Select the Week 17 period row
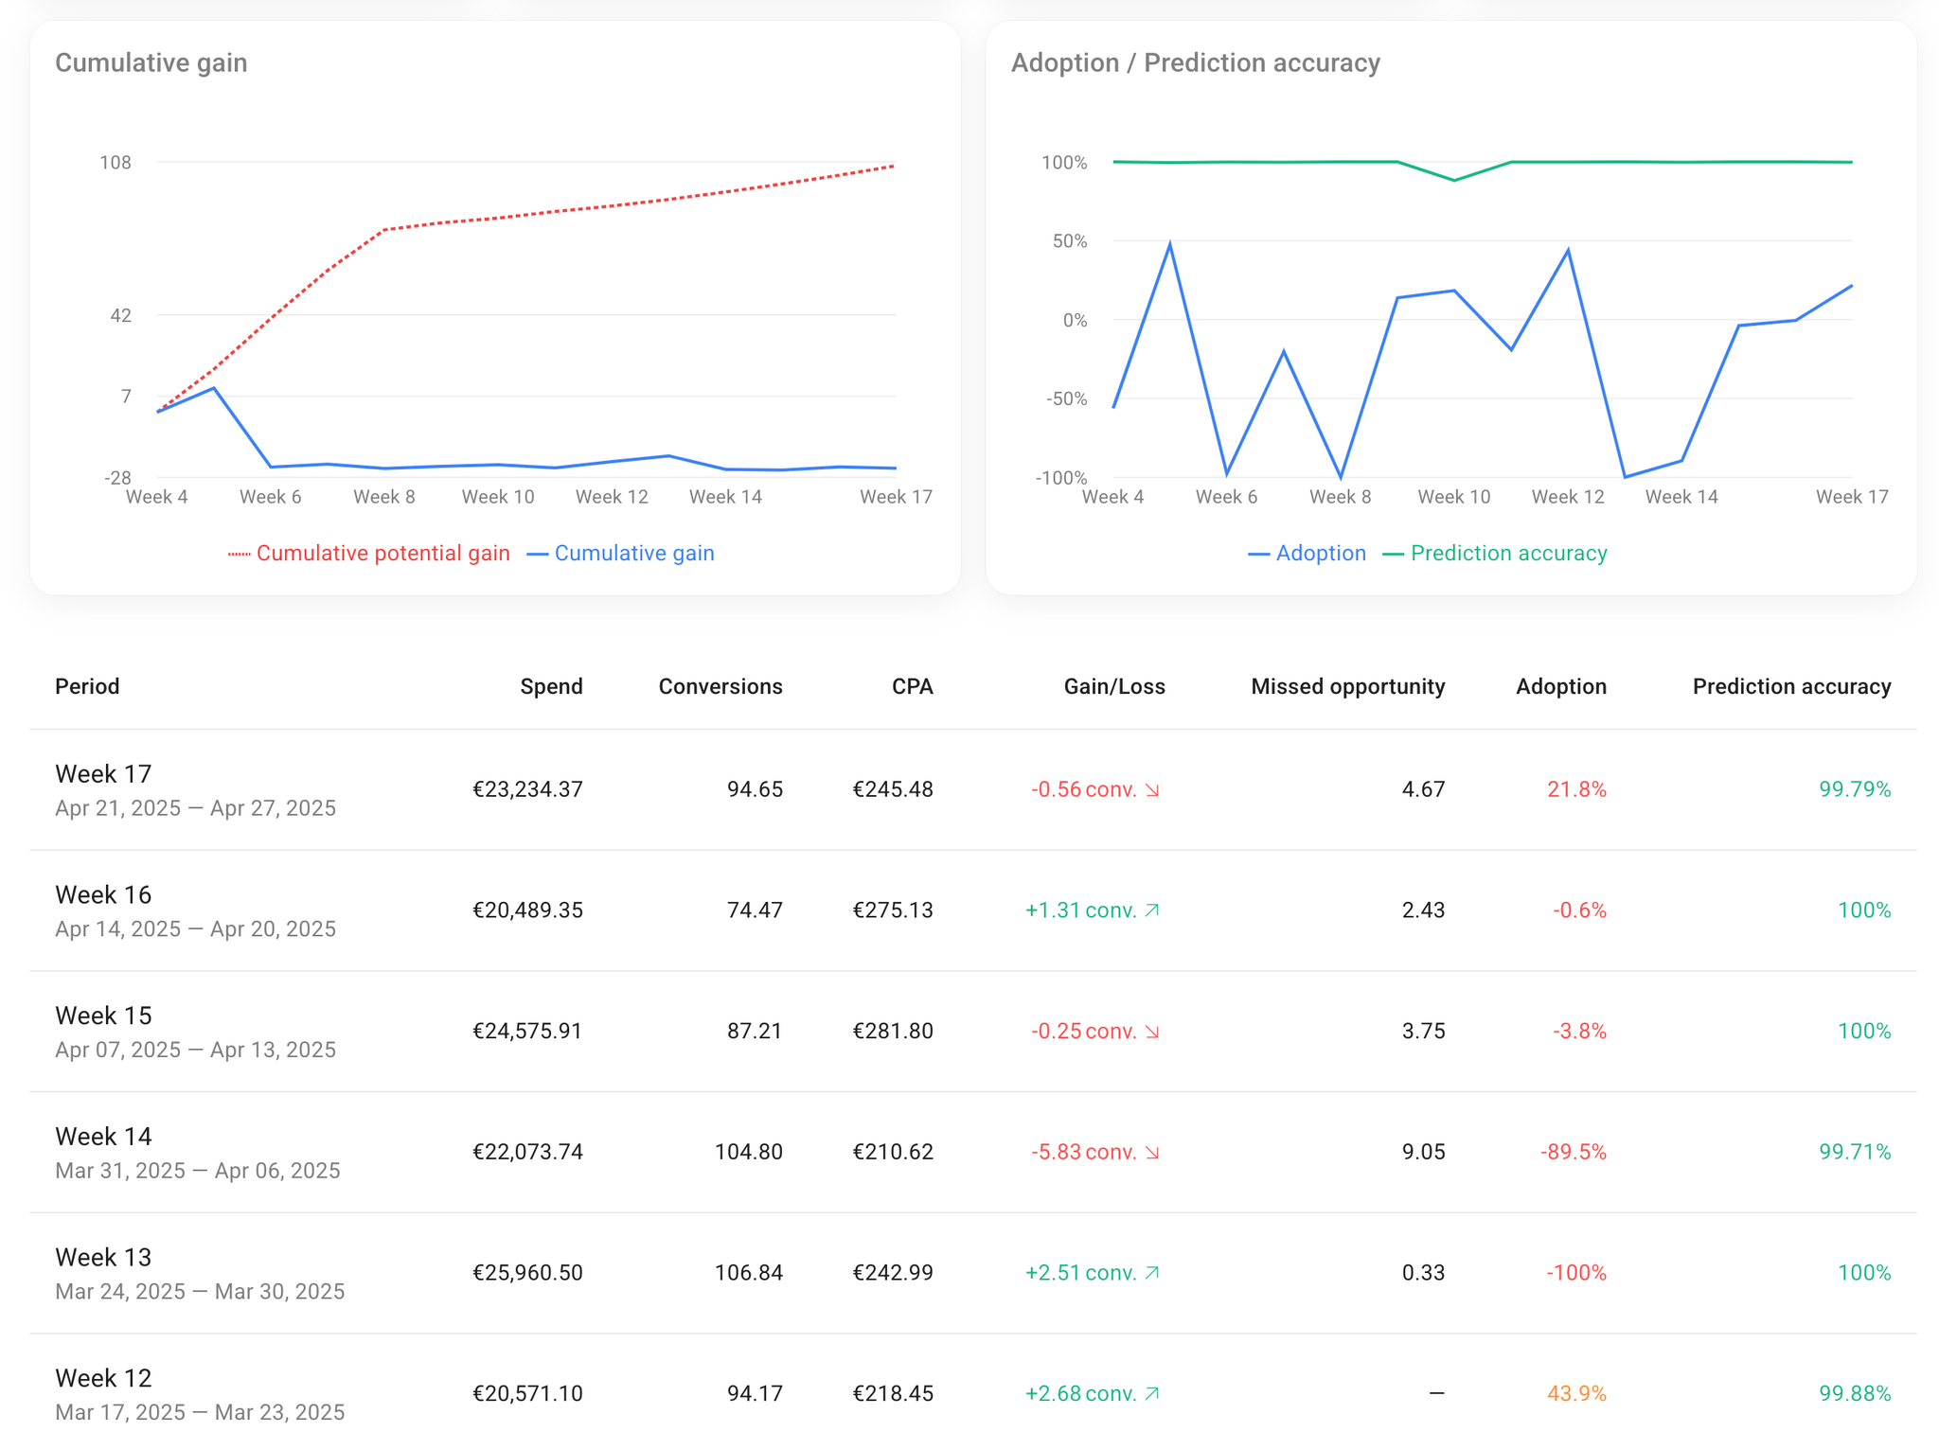Viewport: 1939px width, 1449px height. 103,774
